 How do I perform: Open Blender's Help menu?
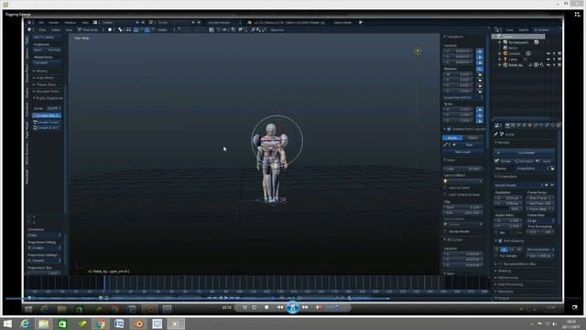(x=85, y=22)
